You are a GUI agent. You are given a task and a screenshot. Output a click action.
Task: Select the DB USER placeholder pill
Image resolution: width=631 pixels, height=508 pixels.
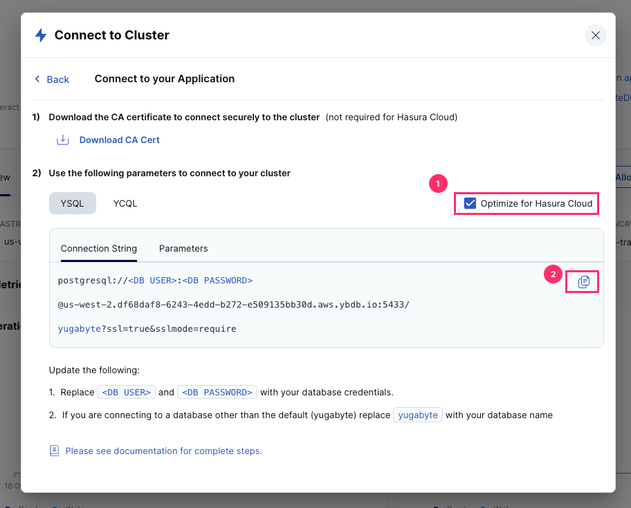[x=126, y=392]
